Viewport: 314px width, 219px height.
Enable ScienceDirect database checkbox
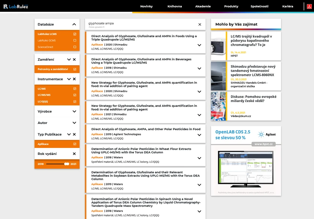pos(75,47)
